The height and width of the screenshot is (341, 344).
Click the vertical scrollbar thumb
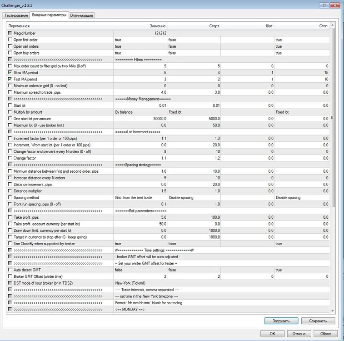pos(332,117)
